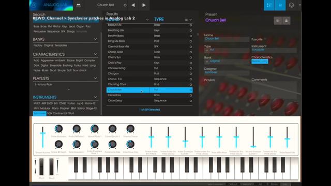Filter by Factory bank

pyautogui.click(x=38, y=45)
